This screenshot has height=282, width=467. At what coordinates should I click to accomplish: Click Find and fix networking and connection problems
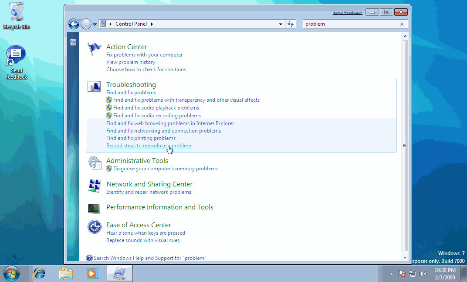(163, 131)
